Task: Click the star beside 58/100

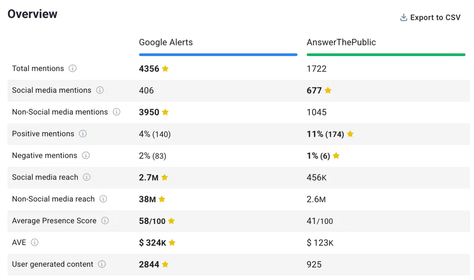Action: click(171, 221)
